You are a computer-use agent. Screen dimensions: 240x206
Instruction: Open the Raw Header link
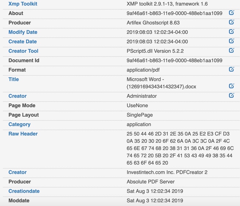[x=23, y=134]
